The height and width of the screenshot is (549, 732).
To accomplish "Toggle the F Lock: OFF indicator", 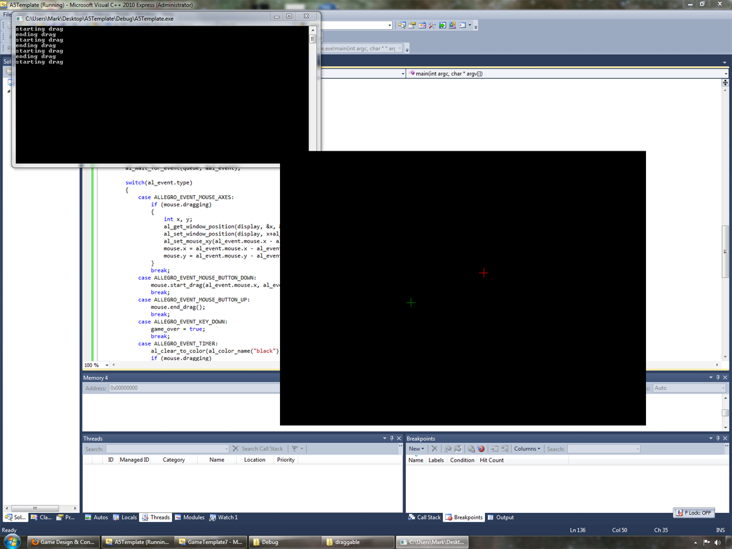I will [694, 513].
